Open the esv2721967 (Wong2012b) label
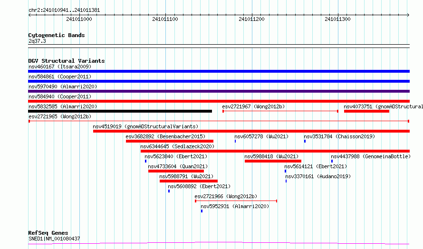This screenshot has width=423, height=249. tap(253, 106)
